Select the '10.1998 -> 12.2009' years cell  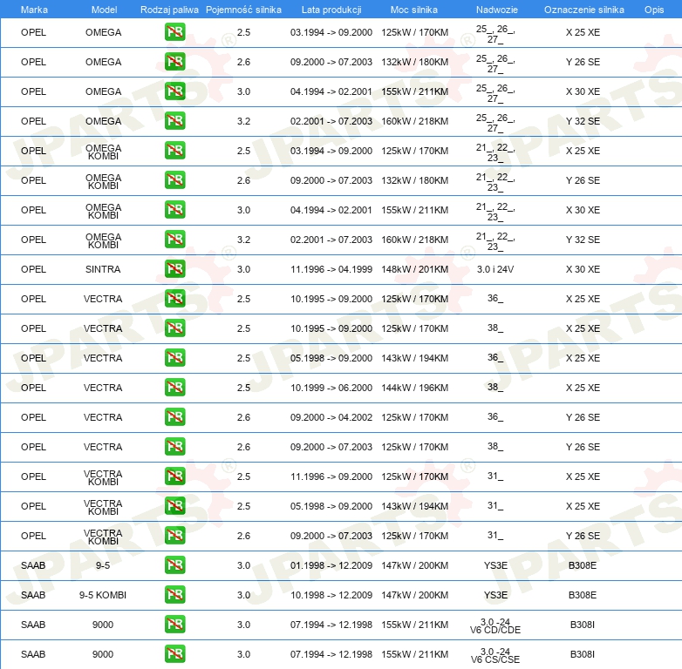tap(331, 595)
